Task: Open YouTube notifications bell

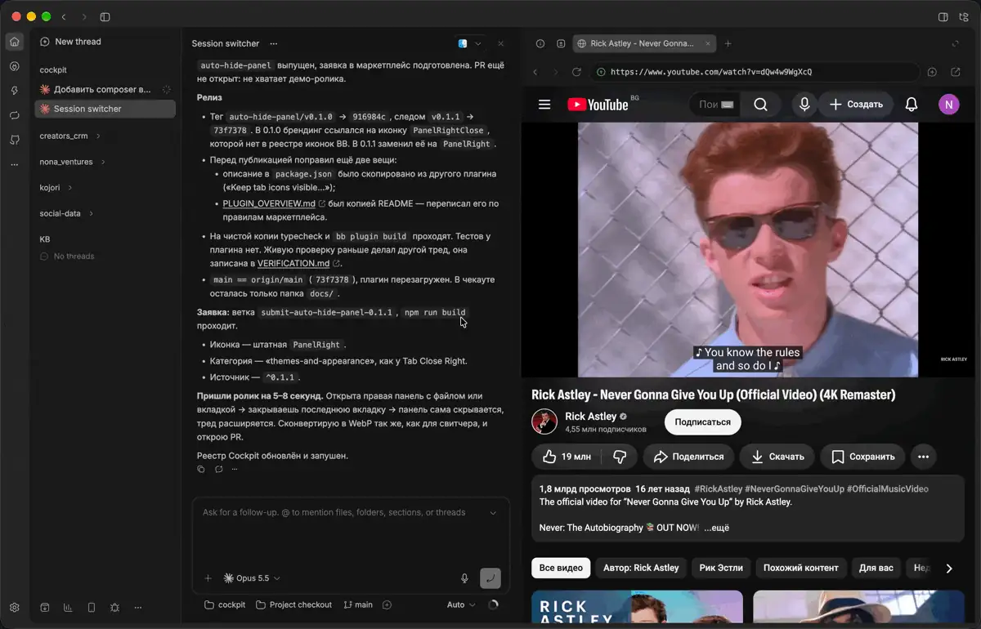Action: (912, 105)
